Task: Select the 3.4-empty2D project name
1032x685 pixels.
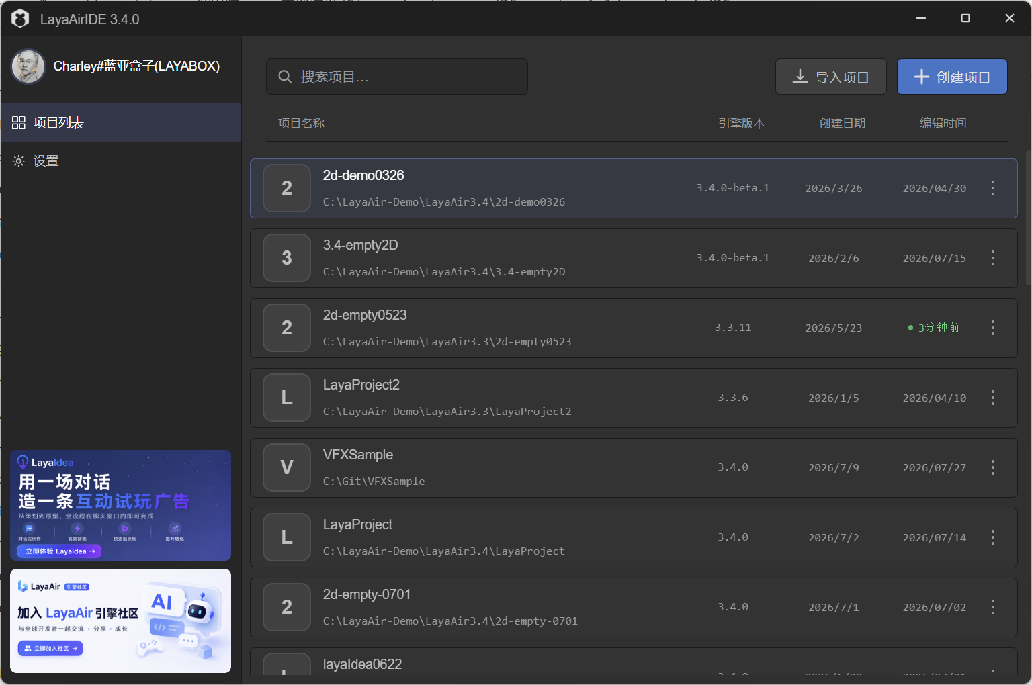Action: point(361,245)
